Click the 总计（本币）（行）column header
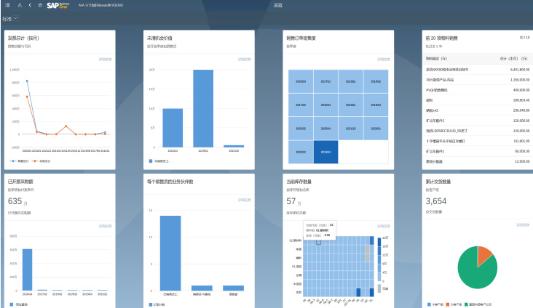Screen dimensions: 533x308 click(x=514, y=59)
